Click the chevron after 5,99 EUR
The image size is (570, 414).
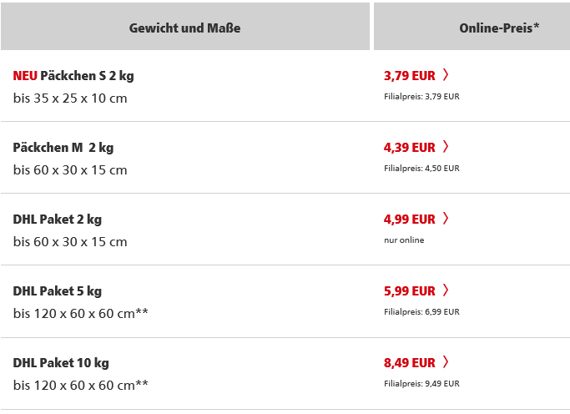click(446, 290)
